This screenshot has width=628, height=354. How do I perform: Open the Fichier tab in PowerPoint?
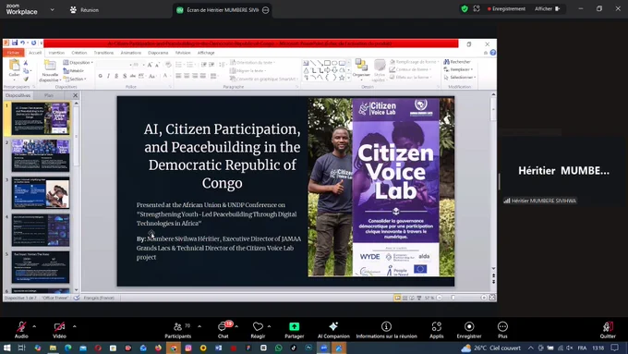(13, 53)
